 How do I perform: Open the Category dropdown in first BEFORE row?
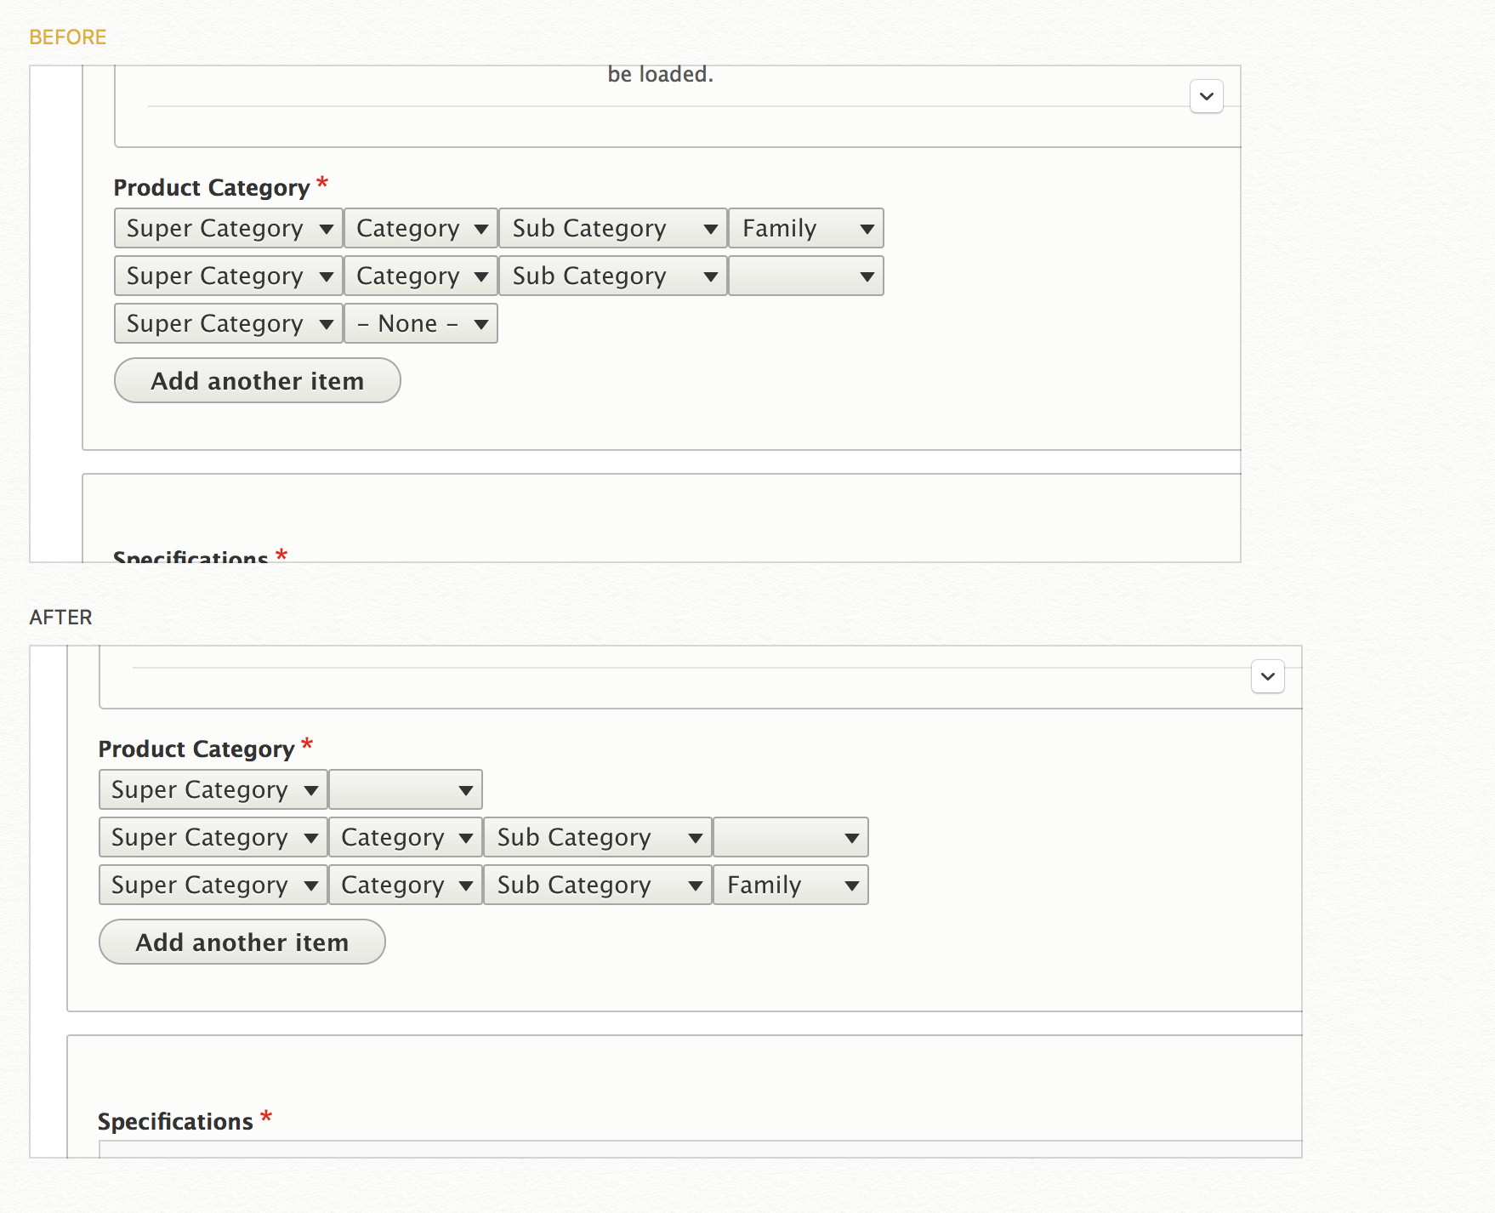pos(420,228)
